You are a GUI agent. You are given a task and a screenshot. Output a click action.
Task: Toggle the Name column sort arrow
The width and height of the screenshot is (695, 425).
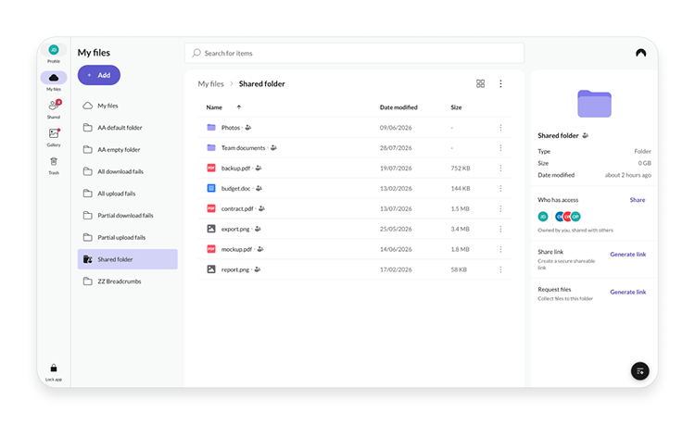pyautogui.click(x=239, y=107)
